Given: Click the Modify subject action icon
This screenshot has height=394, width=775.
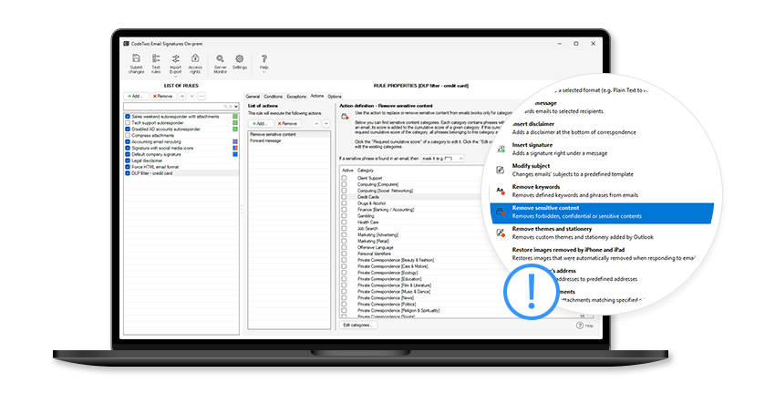Looking at the screenshot, I should click(x=501, y=170).
